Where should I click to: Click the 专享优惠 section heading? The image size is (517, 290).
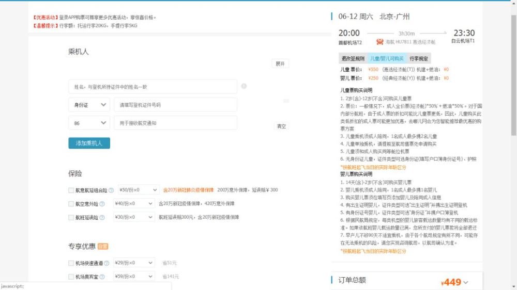pos(82,246)
